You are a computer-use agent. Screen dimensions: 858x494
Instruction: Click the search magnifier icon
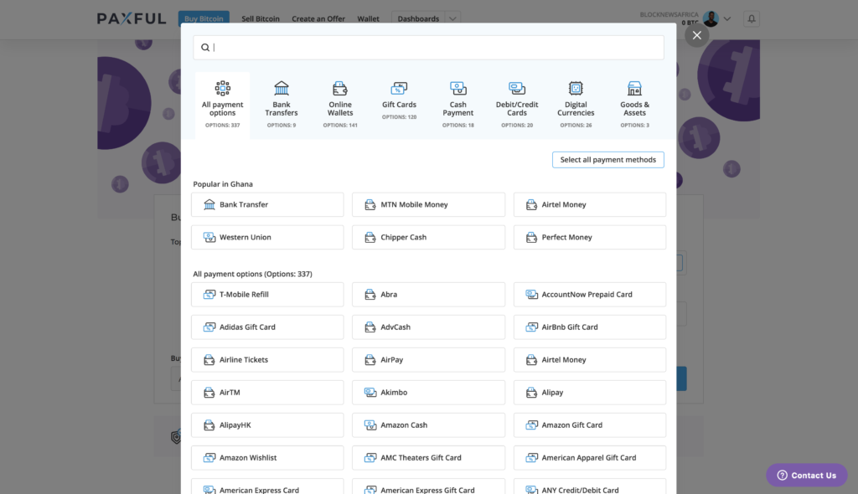(205, 48)
